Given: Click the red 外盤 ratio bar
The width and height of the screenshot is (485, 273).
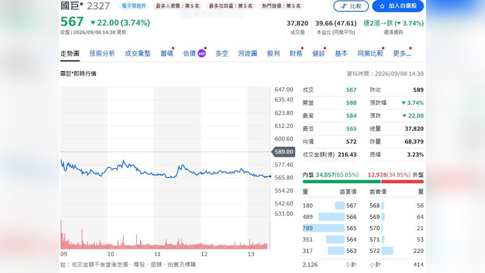Looking at the screenshot, I should 403,182.
